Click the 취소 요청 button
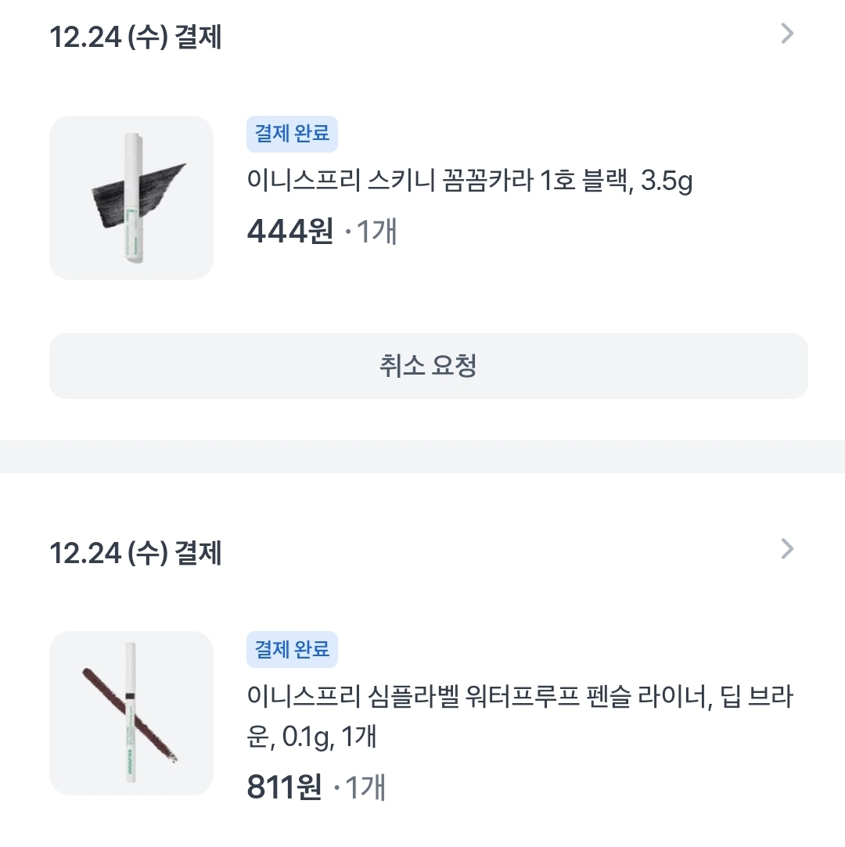This screenshot has width=845, height=847. point(428,366)
